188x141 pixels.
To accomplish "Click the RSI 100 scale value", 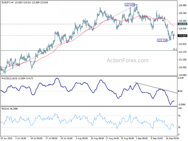I will [180, 108].
